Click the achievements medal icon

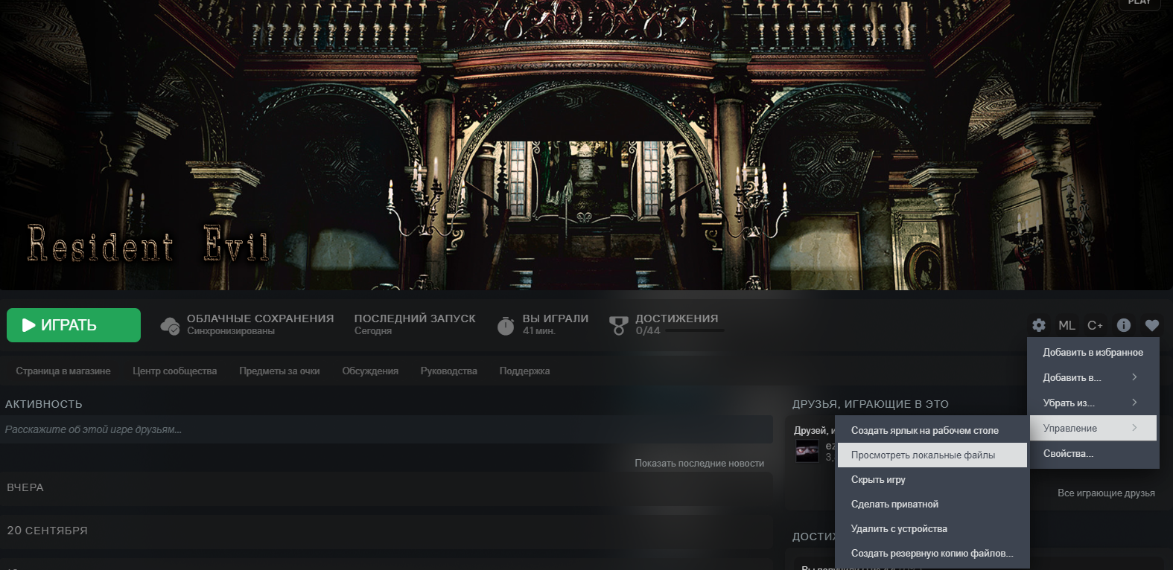click(618, 325)
